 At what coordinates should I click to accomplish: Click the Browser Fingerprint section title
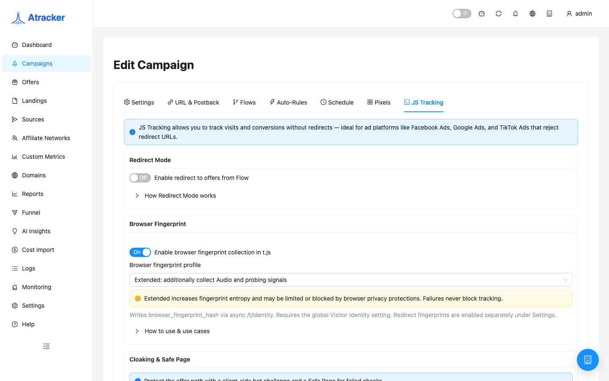click(158, 224)
